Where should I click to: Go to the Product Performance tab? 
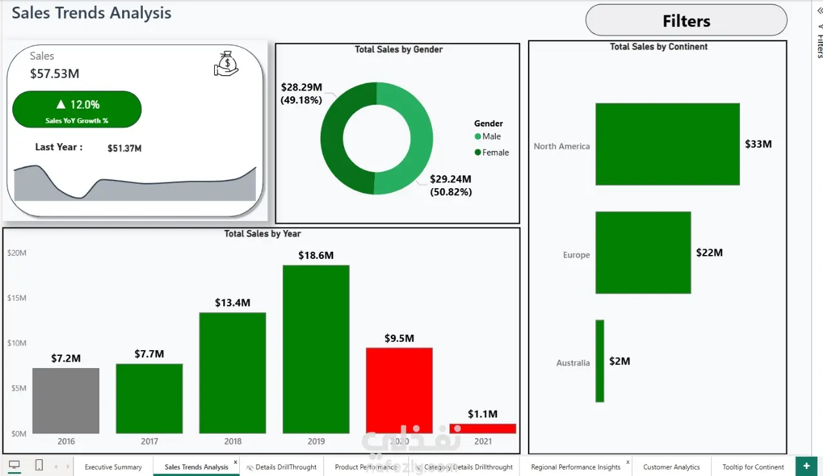[366, 467]
